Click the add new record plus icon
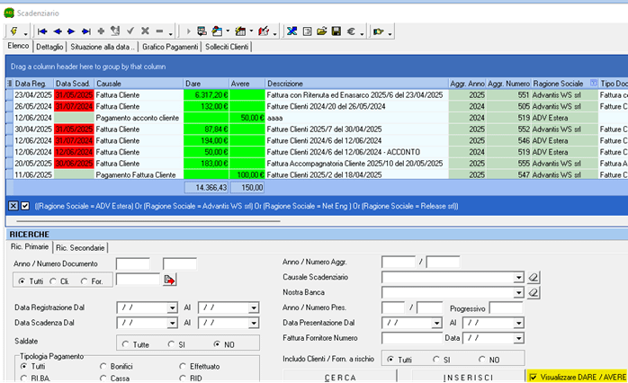Viewport: 628px width, 383px height. [101, 31]
